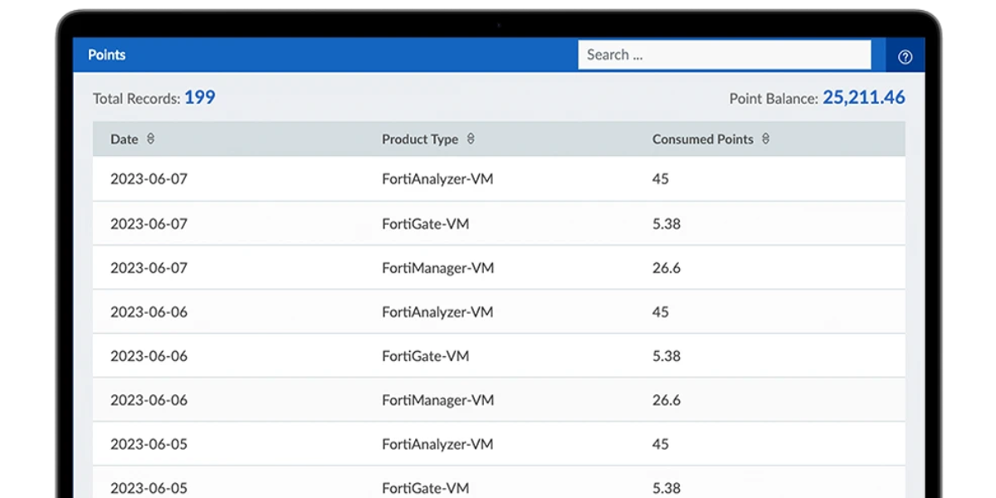The width and height of the screenshot is (996, 498).
Task: Select the Total Records label
Action: pos(136,99)
